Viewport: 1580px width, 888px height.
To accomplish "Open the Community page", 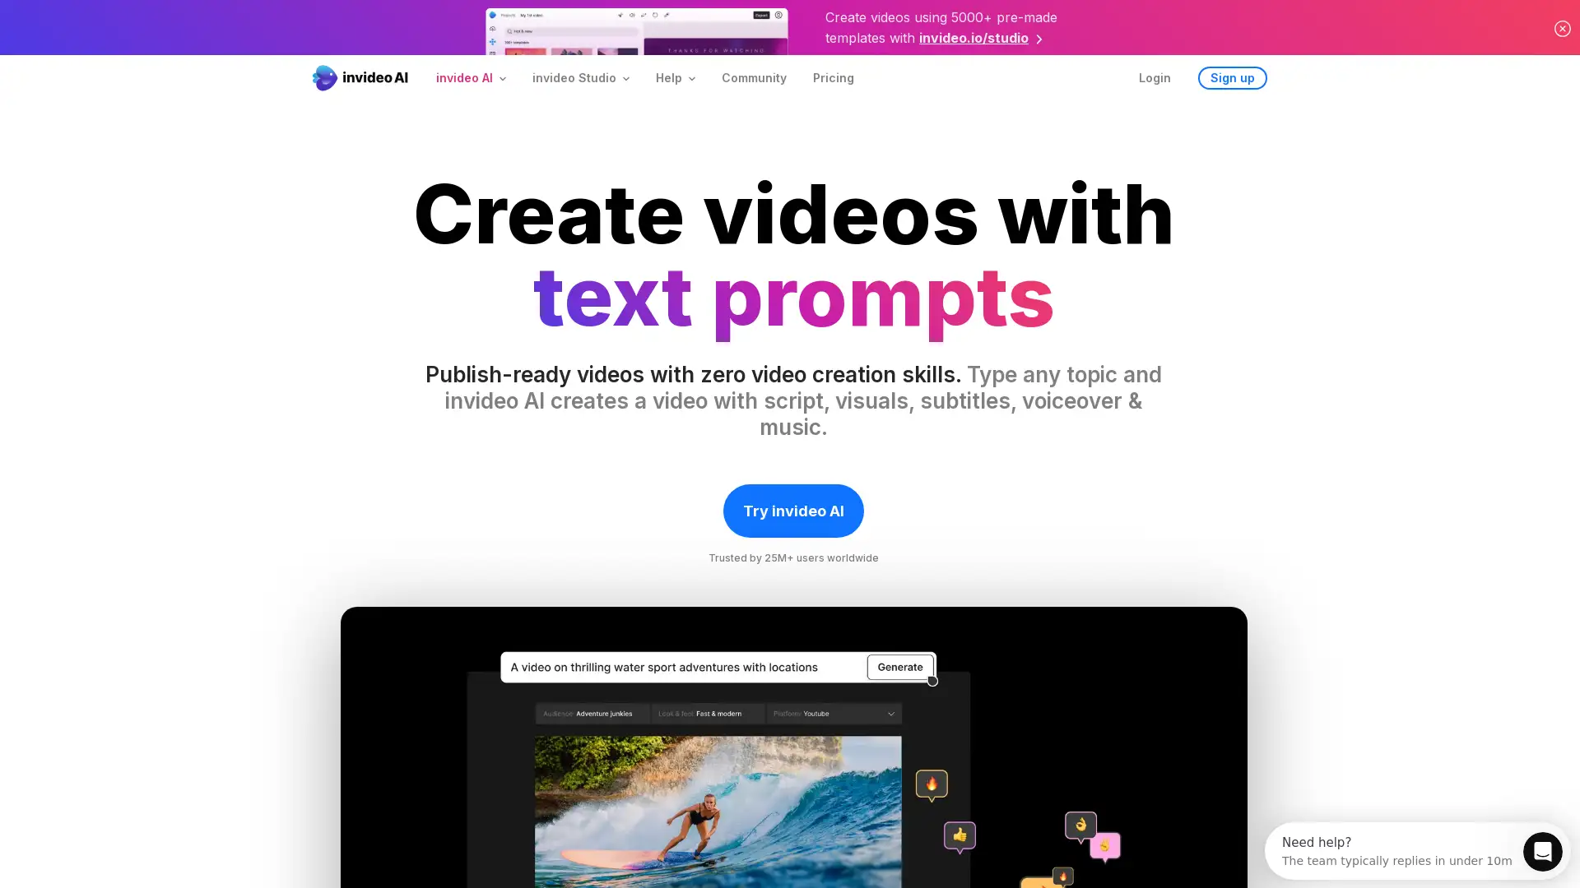I will pos(754,77).
